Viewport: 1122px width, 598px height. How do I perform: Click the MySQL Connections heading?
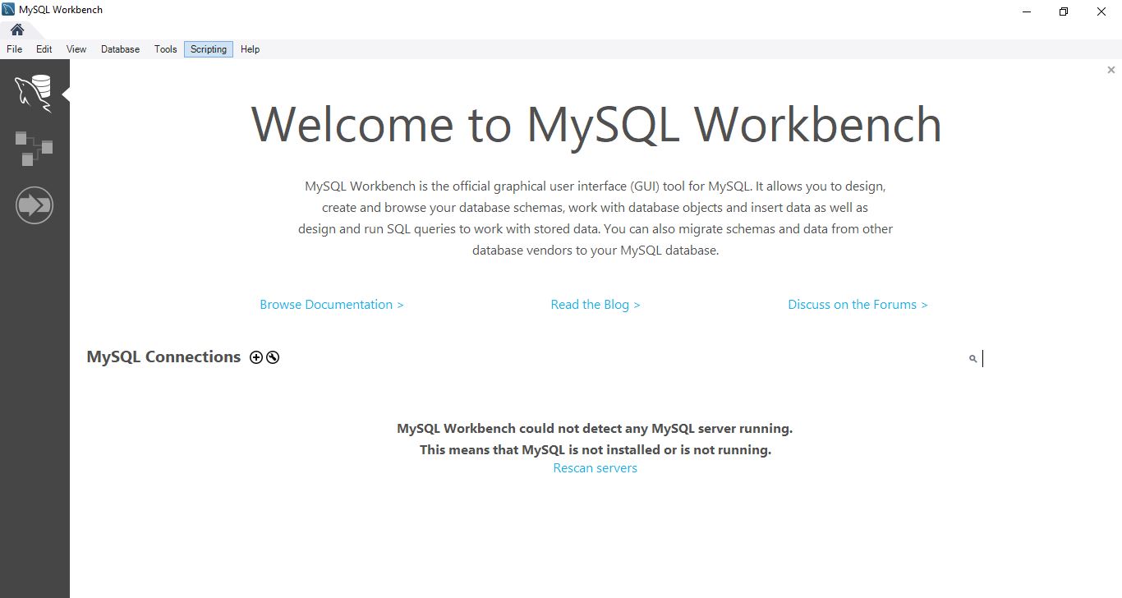[163, 357]
